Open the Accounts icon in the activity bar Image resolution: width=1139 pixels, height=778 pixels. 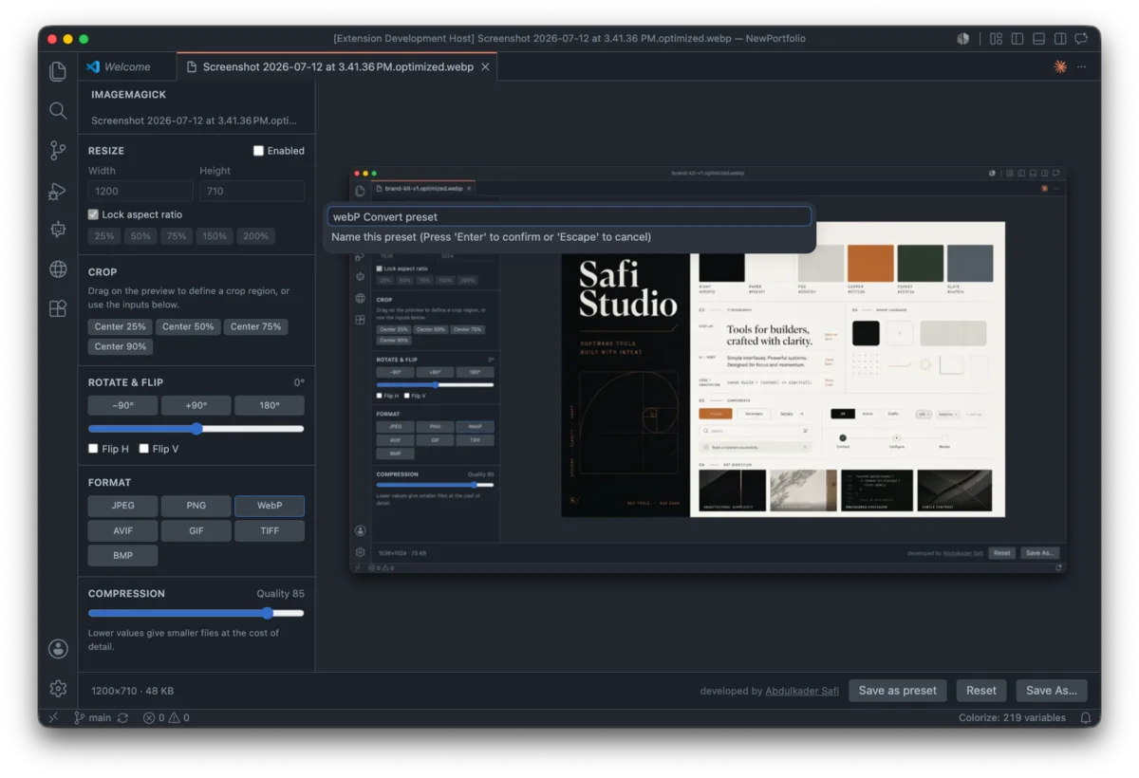pyautogui.click(x=58, y=649)
